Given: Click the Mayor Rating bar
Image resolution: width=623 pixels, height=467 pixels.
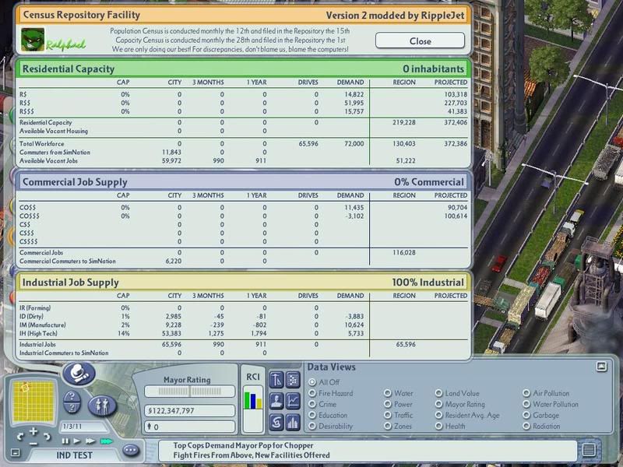Looking at the screenshot, I should [190, 392].
